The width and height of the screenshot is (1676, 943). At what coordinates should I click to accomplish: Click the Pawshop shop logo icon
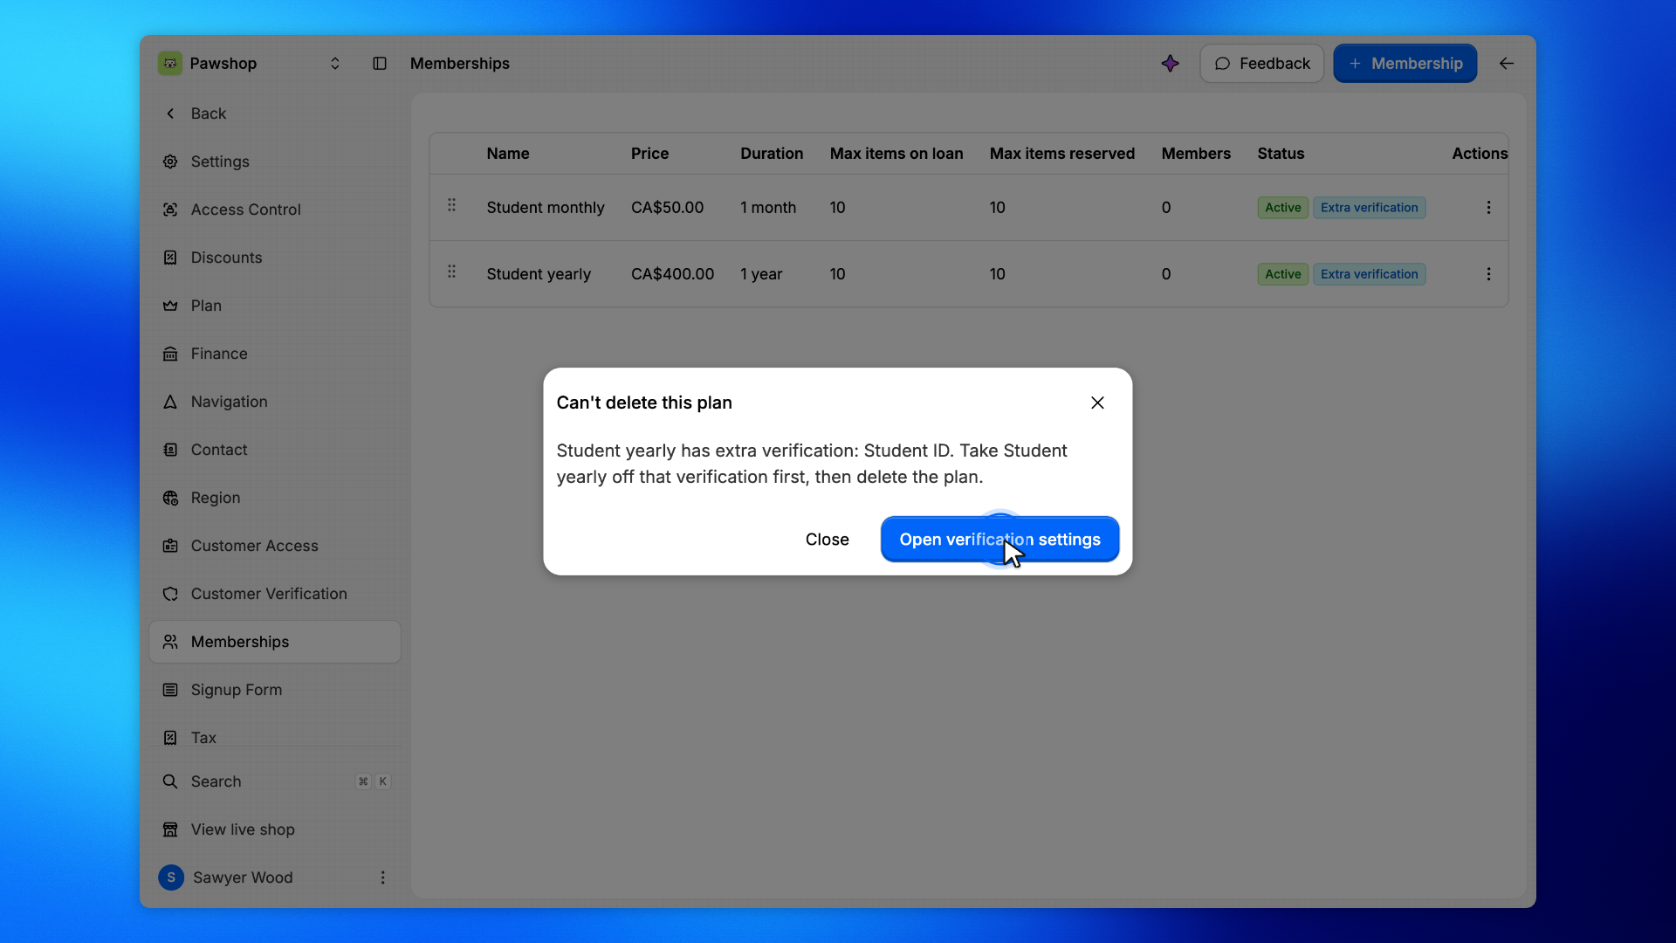(x=170, y=63)
